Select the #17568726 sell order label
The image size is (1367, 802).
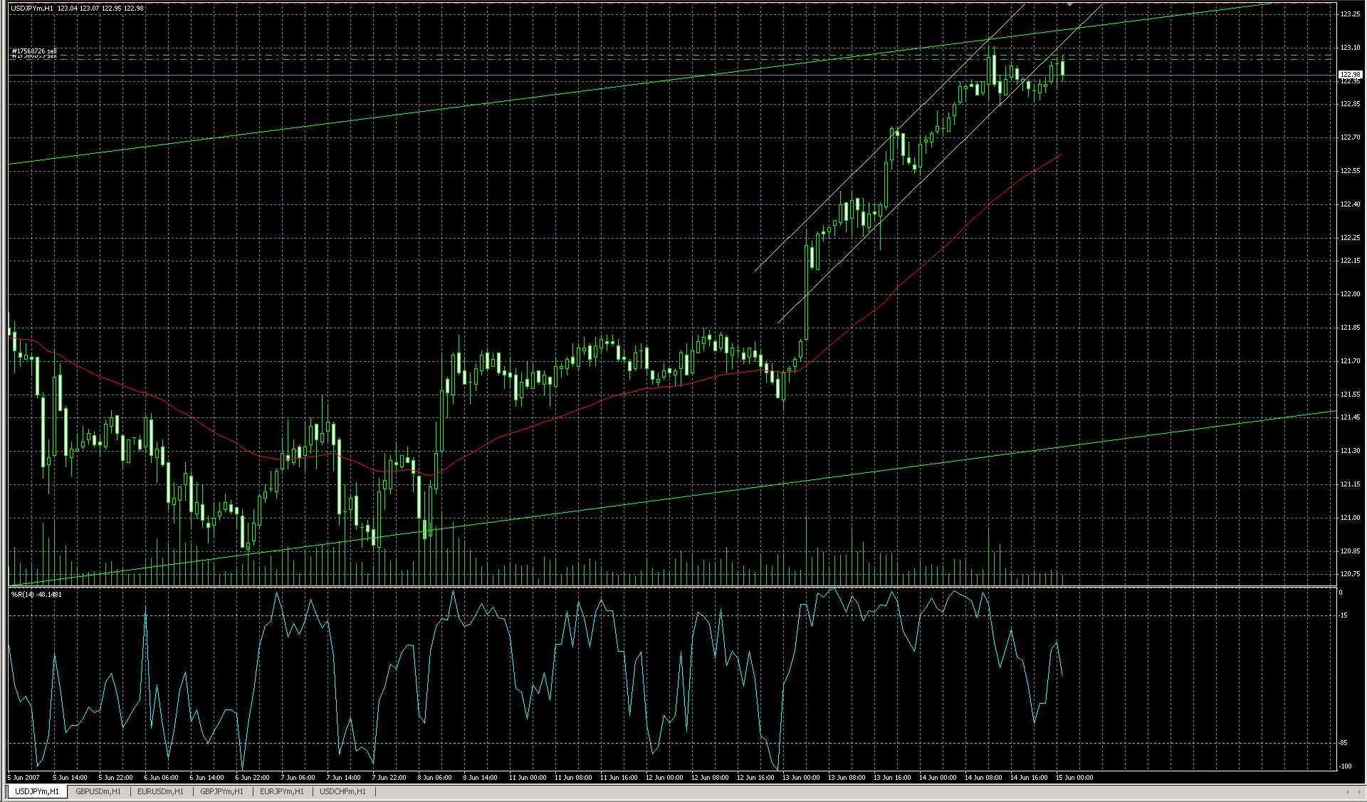[34, 51]
